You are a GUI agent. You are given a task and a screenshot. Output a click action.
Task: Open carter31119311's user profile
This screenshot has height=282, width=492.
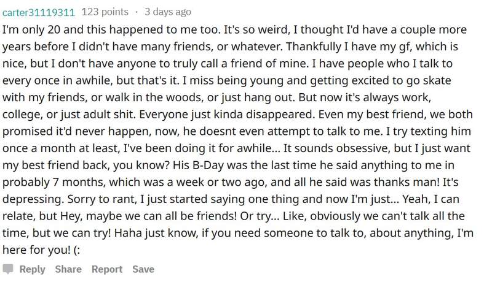tap(38, 12)
